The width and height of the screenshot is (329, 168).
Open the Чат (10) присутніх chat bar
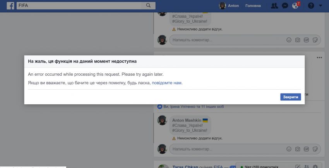tap(261, 167)
